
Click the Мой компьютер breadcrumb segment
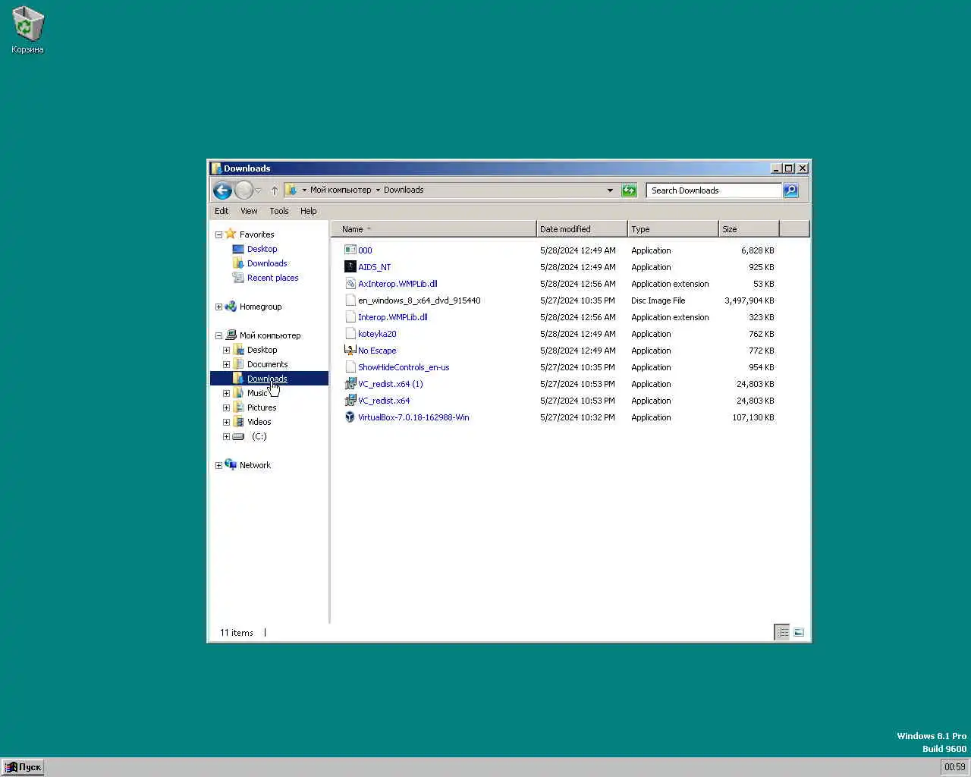click(x=341, y=190)
